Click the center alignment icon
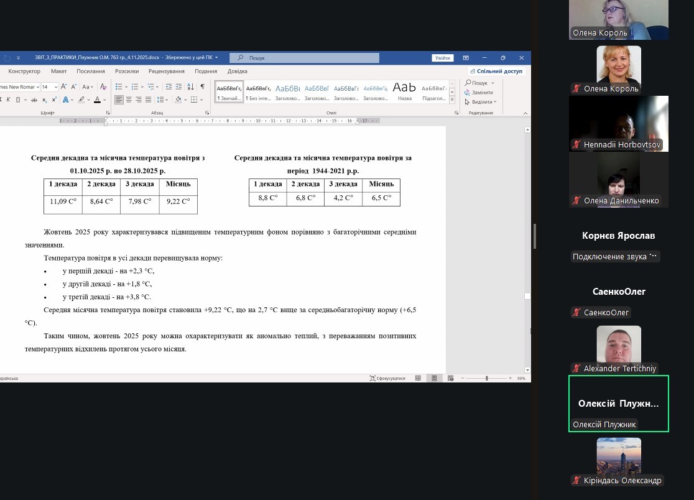 point(129,100)
